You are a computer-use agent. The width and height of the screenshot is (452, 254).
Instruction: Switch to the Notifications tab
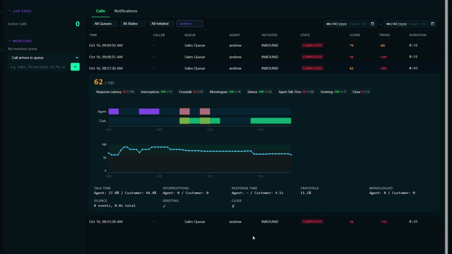[x=126, y=11]
